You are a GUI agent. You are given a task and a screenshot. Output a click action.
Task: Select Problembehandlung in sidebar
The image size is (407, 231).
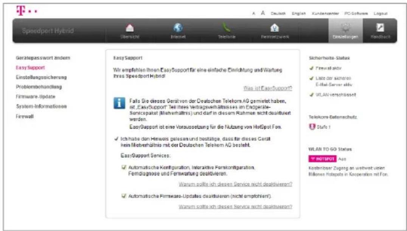[x=39, y=87]
